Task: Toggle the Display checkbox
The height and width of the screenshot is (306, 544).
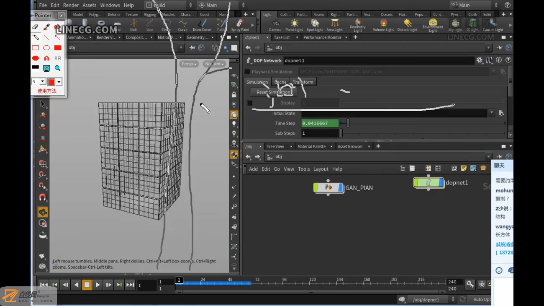Action: pos(250,103)
